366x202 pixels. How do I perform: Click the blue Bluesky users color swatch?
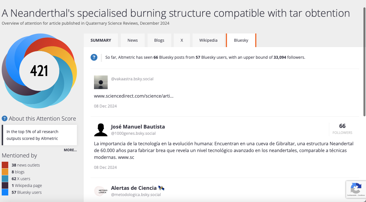(x=5, y=192)
